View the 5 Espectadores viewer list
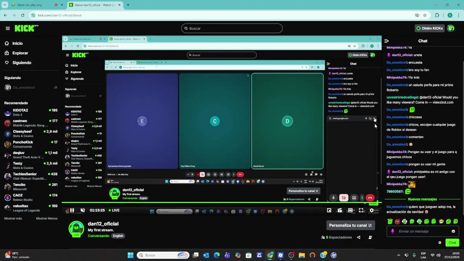Viewport: 464px width, 261px height. [336, 237]
